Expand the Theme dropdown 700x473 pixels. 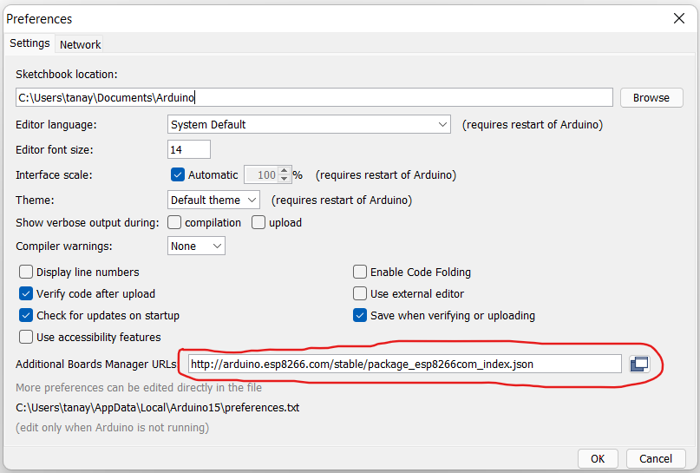213,200
